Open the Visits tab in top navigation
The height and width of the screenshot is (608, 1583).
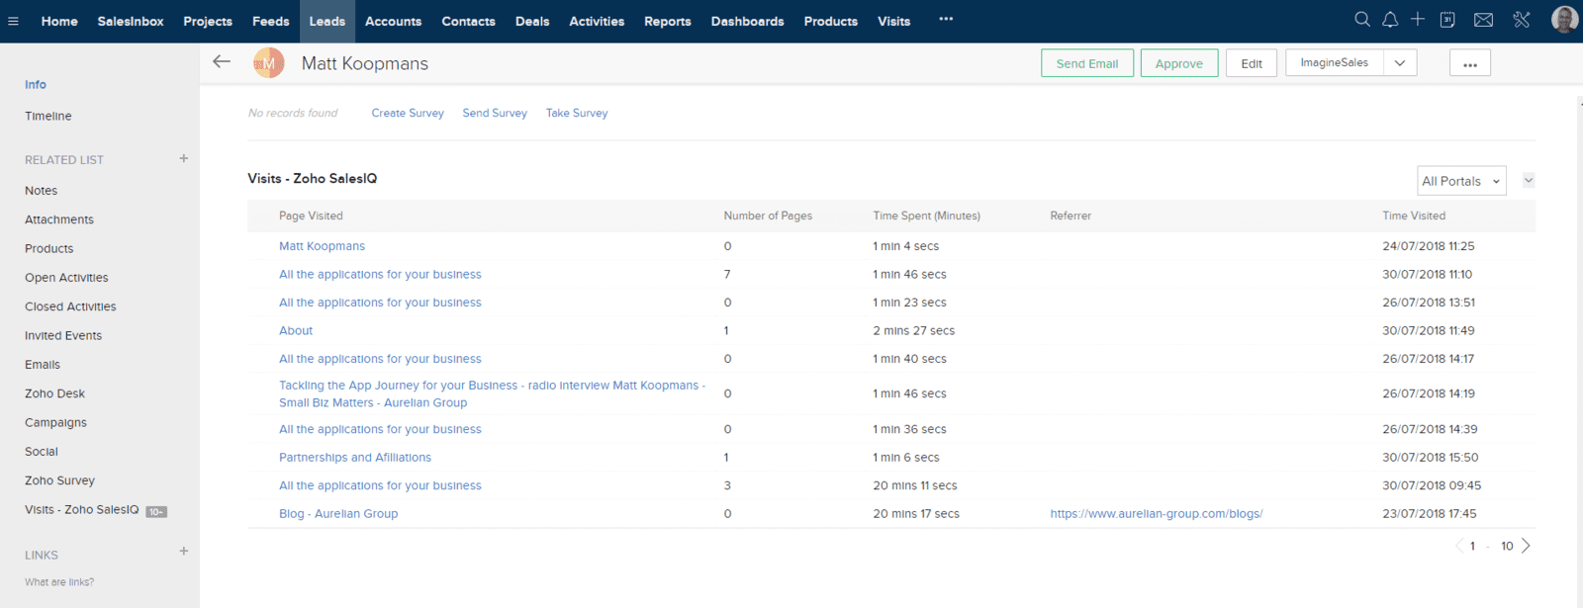click(x=893, y=21)
